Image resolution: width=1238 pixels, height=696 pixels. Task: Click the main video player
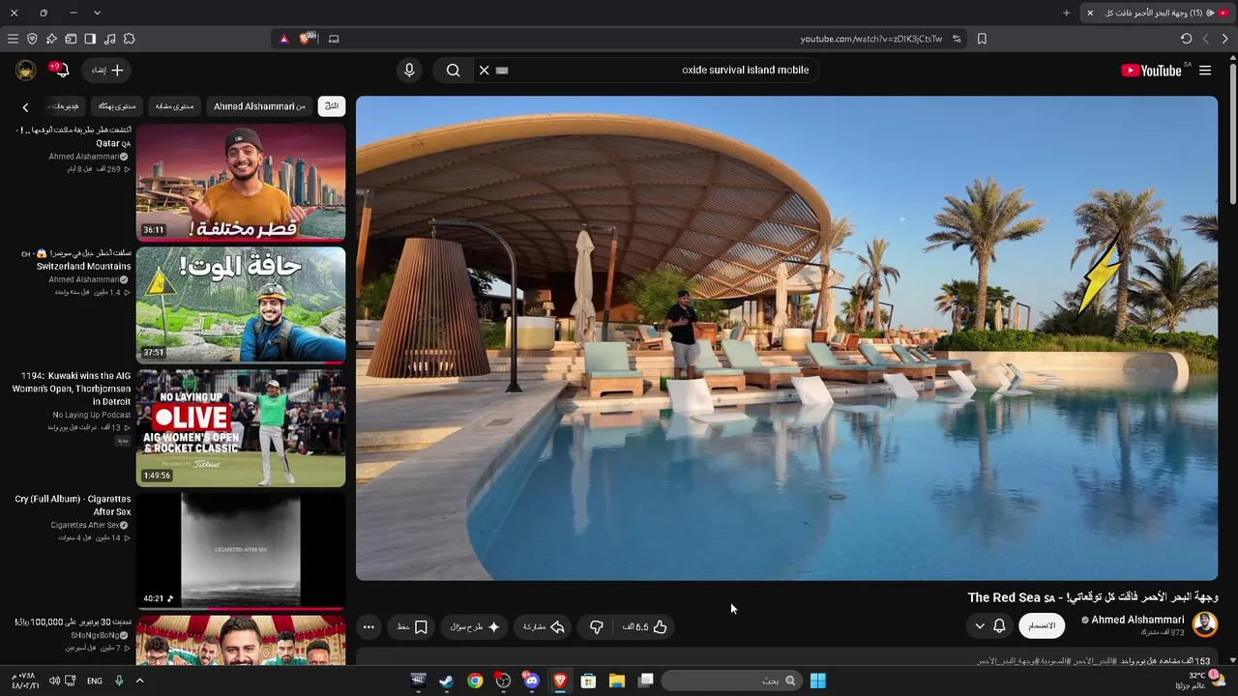pos(786,338)
